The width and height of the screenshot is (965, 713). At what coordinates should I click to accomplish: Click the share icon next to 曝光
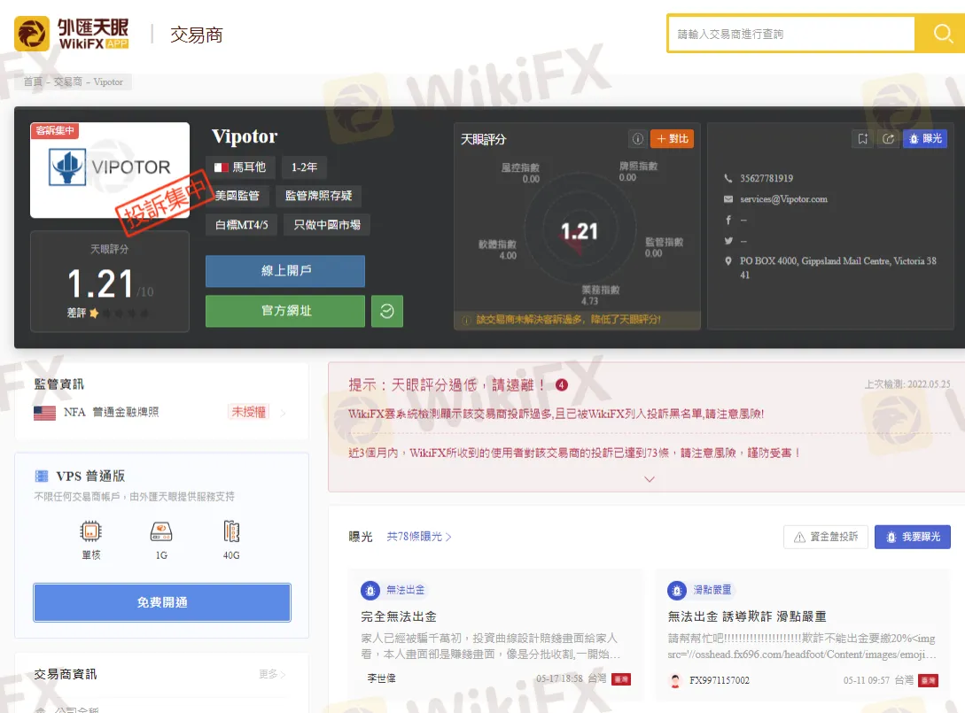click(x=888, y=139)
